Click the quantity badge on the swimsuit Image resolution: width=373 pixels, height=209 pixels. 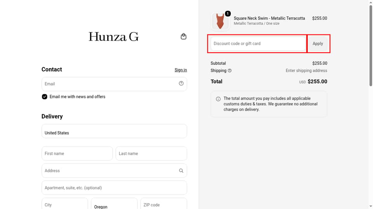(228, 14)
